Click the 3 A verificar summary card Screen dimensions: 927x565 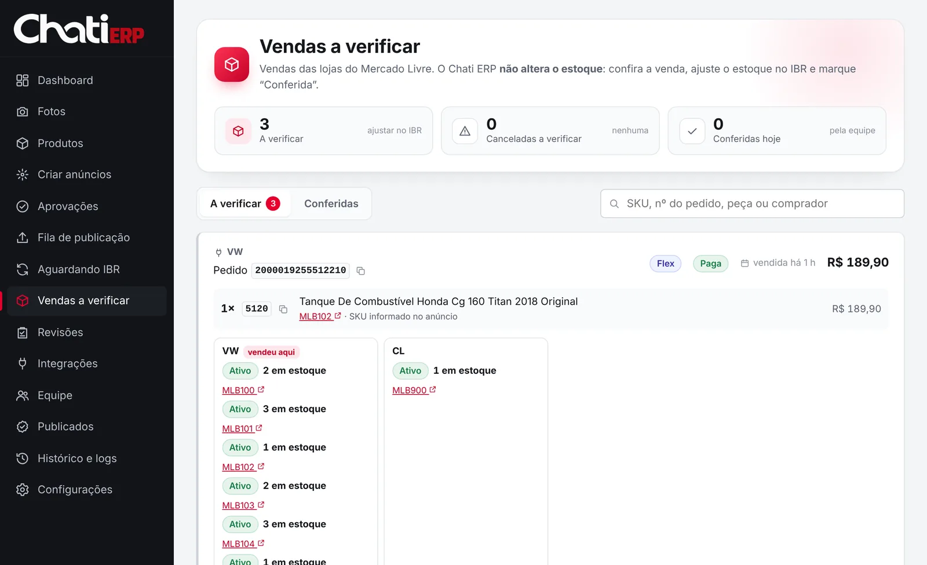click(x=324, y=131)
